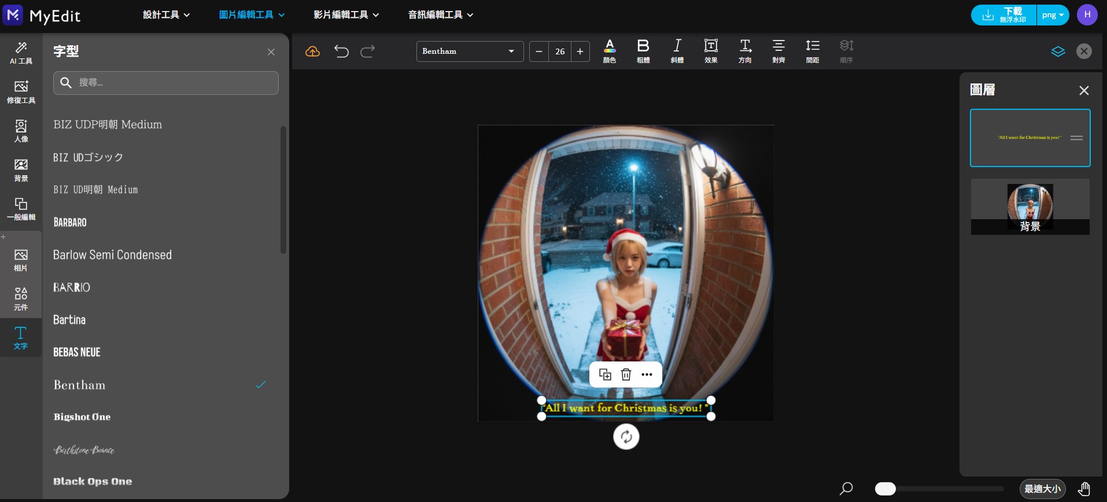Open the text 對齊 alignment options
This screenshot has width=1107, height=502.
[x=778, y=51]
